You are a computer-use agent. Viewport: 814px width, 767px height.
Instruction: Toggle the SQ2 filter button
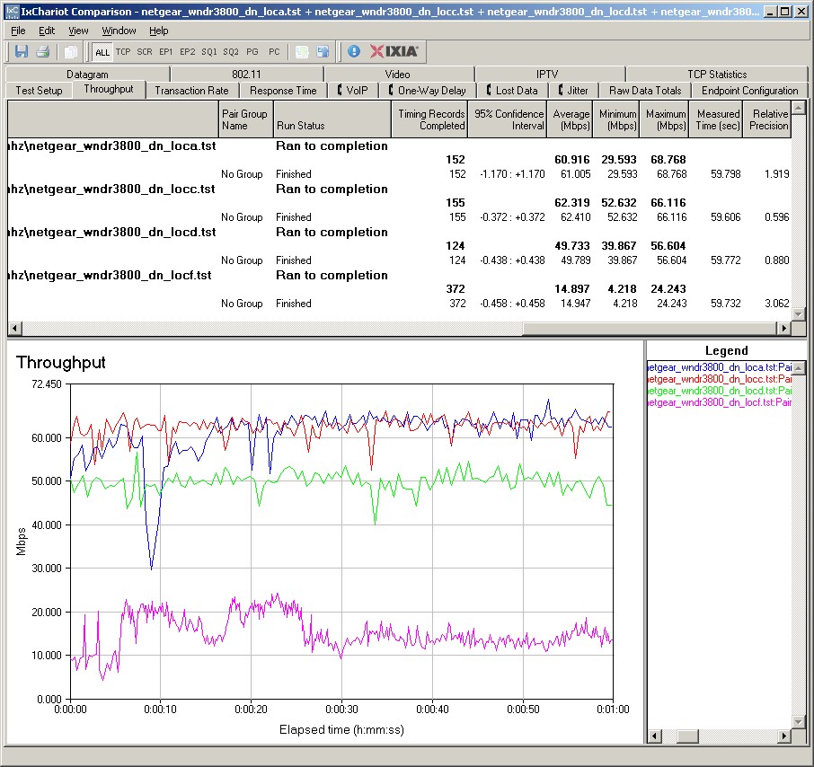point(231,52)
